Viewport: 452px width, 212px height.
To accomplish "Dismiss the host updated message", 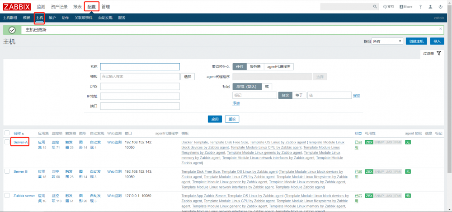I will [x=440, y=29].
